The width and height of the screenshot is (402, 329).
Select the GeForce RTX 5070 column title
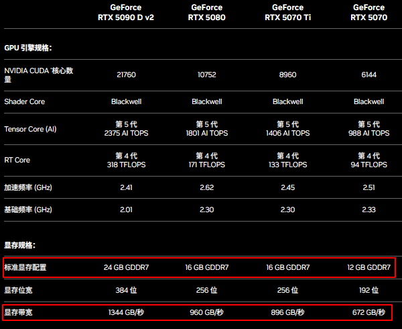tap(368, 13)
